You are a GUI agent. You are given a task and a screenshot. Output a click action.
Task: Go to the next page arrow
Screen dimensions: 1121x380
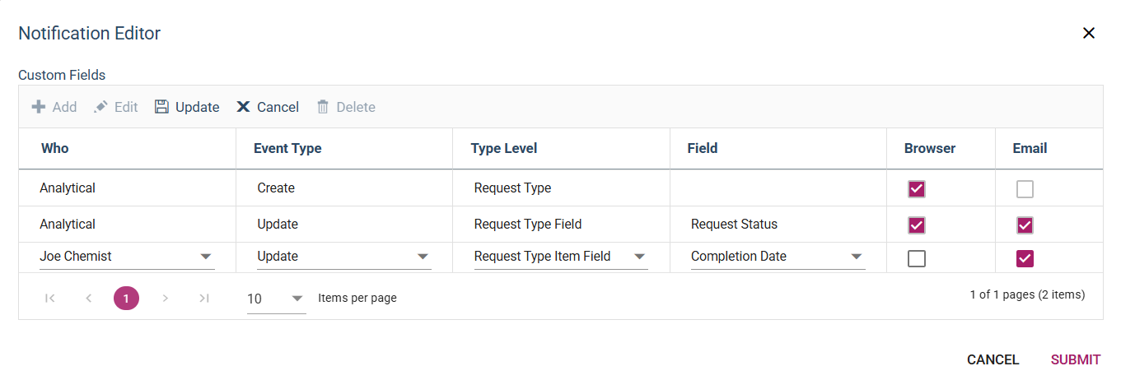point(166,298)
